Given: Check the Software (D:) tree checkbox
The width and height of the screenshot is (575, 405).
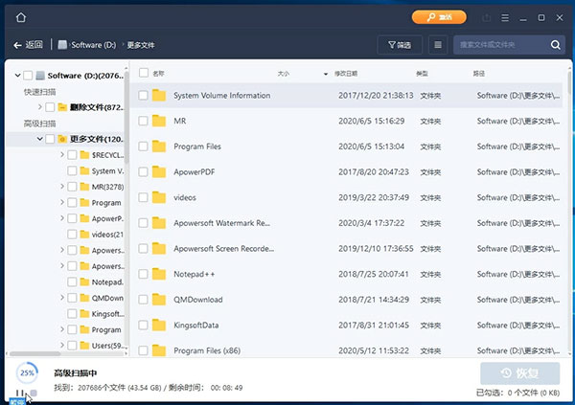Looking at the screenshot, I should pos(28,76).
